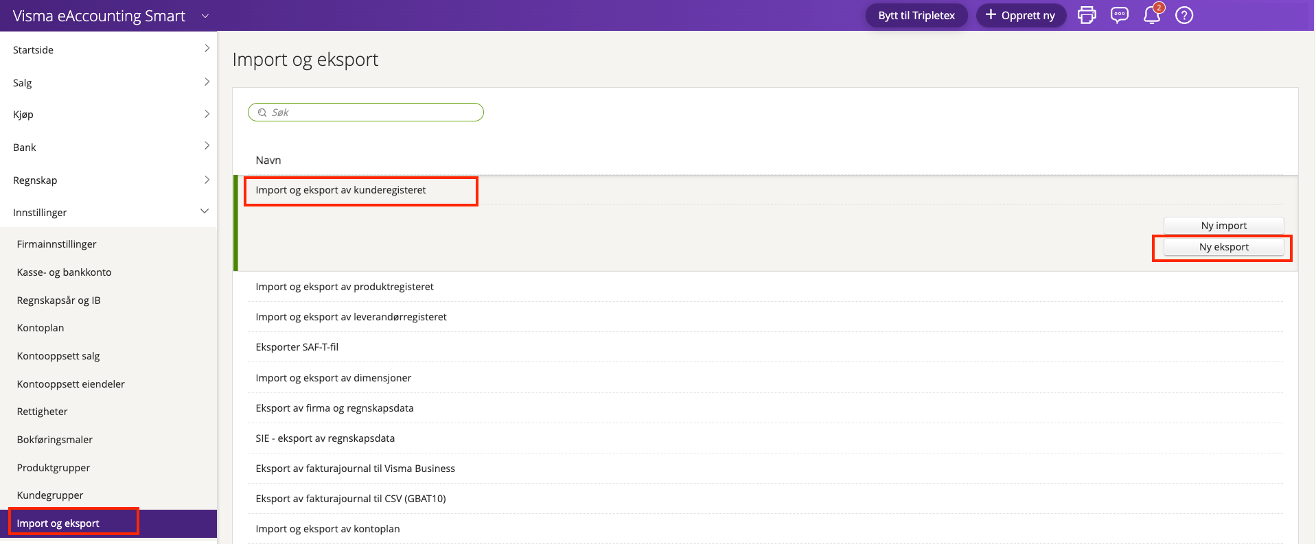The image size is (1316, 544).
Task: Expand the Regnskap menu chevron
Action: (x=207, y=180)
